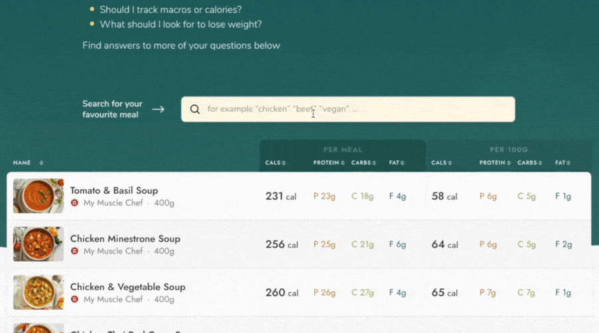Click P 26g in Vegetable Soup row
Image resolution: width=599 pixels, height=333 pixels.
pos(324,293)
